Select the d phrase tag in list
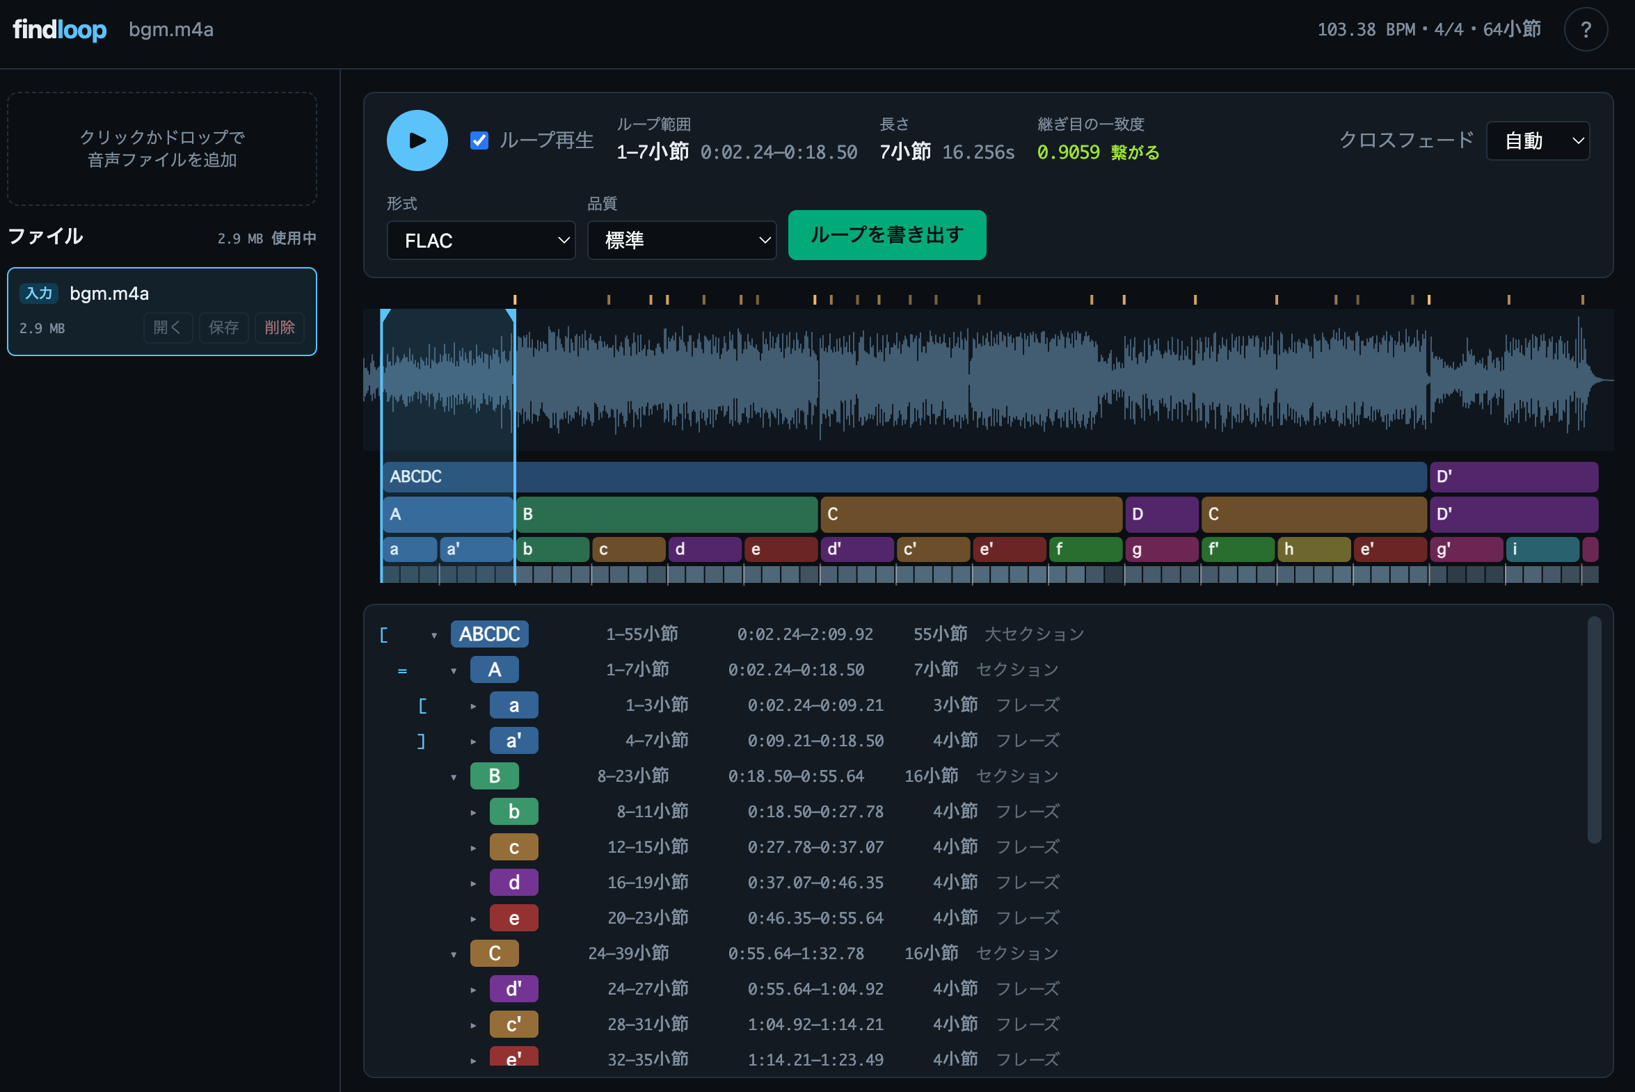1635x1092 pixels. 513,883
